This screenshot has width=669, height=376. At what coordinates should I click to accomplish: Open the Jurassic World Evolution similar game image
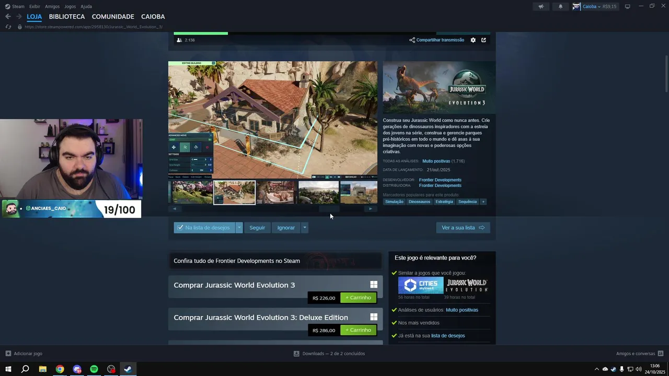tap(467, 285)
